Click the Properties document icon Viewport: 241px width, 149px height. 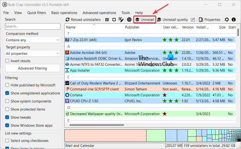[x=201, y=20]
